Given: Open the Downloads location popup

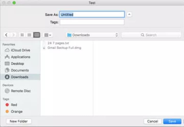Looking at the screenshot, I should click(x=92, y=35).
